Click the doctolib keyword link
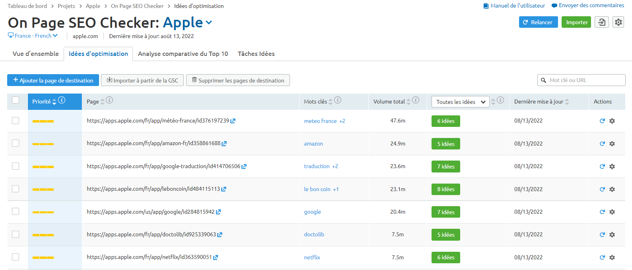 [314, 234]
